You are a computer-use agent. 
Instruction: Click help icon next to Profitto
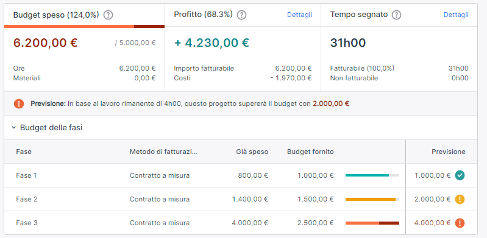coord(241,15)
